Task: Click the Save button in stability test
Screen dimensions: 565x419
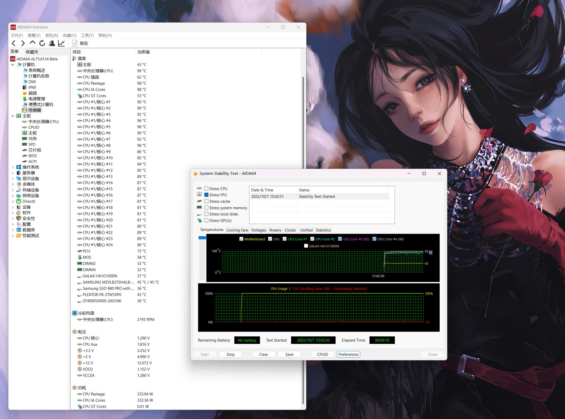Action: tap(289, 354)
